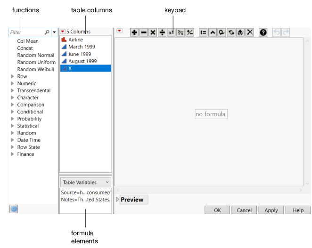
Task: Click the Divide keypad button
Action: pyautogui.click(x=162, y=32)
